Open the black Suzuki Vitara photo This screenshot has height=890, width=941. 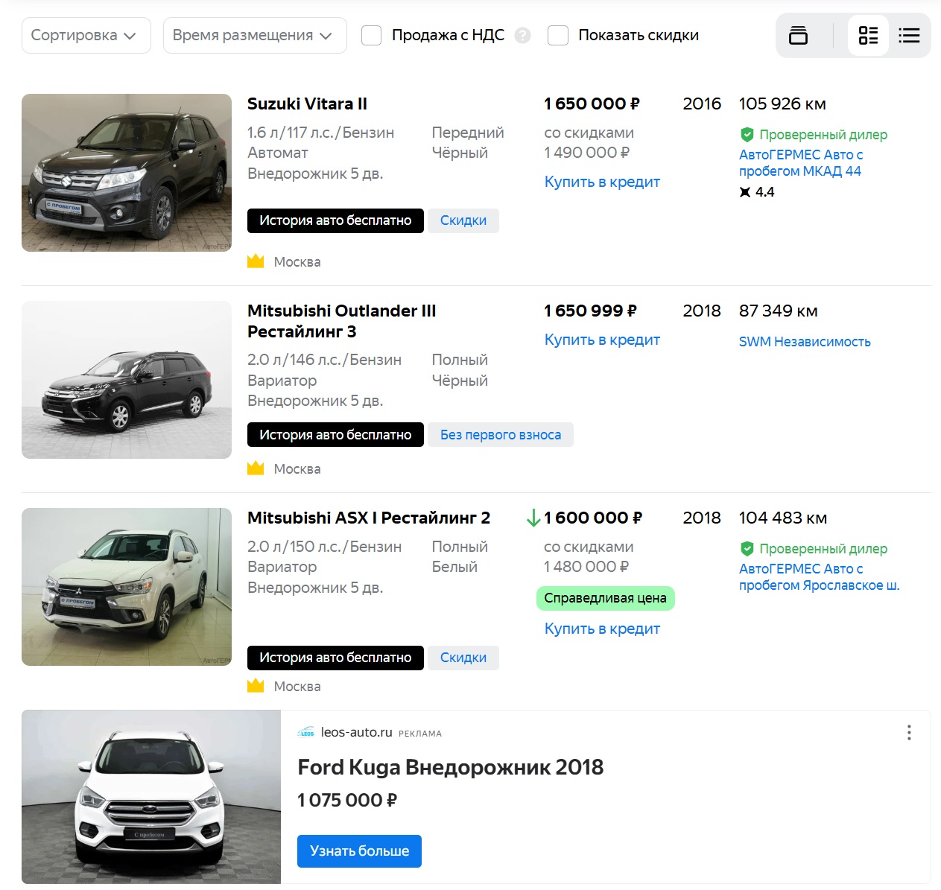127,173
